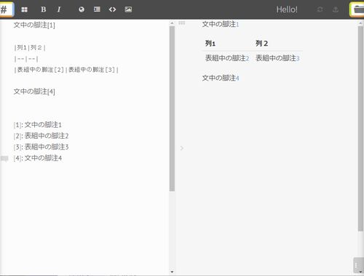This screenshot has height=276, width=364.
Task: Click the grid layout icon in toolbar
Action: click(25, 9)
